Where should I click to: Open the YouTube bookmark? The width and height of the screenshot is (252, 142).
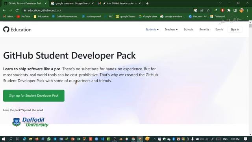(x=24, y=17)
